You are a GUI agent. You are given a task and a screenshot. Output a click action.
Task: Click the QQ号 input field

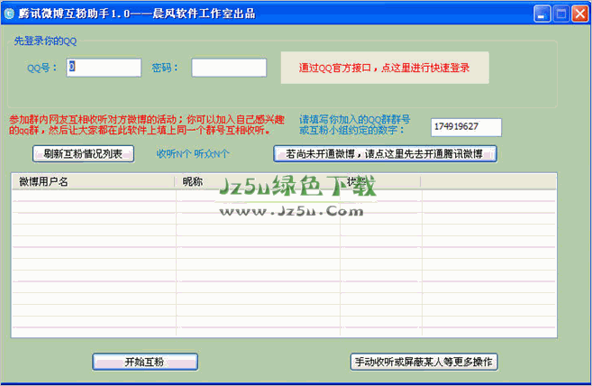104,68
